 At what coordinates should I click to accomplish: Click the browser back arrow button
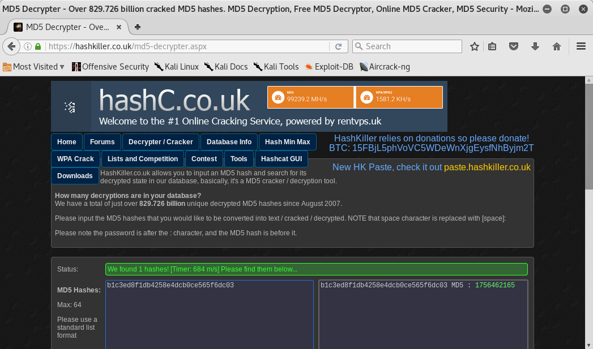tap(11, 46)
